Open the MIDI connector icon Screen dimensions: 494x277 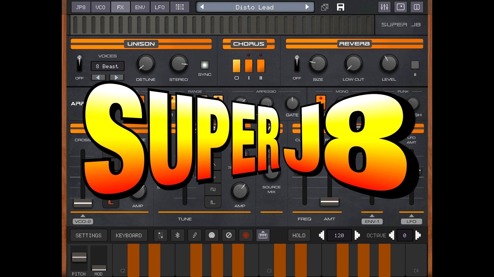coord(211,235)
